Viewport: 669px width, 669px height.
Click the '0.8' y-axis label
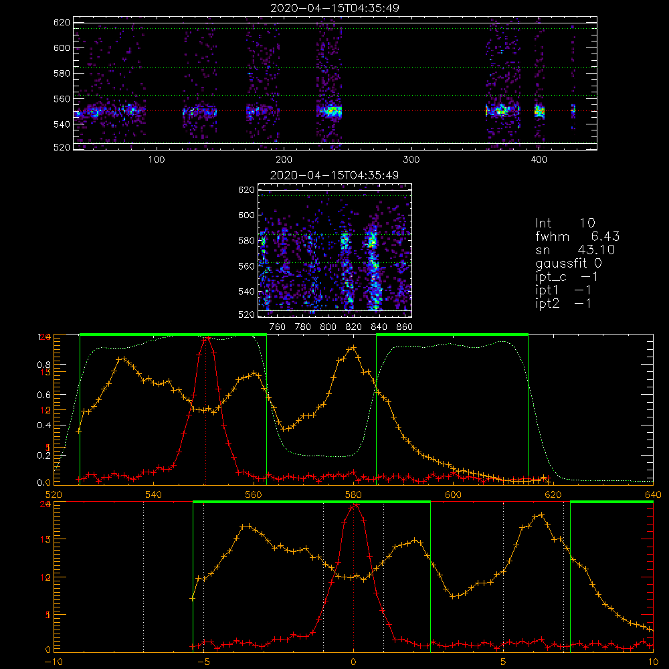click(43, 365)
